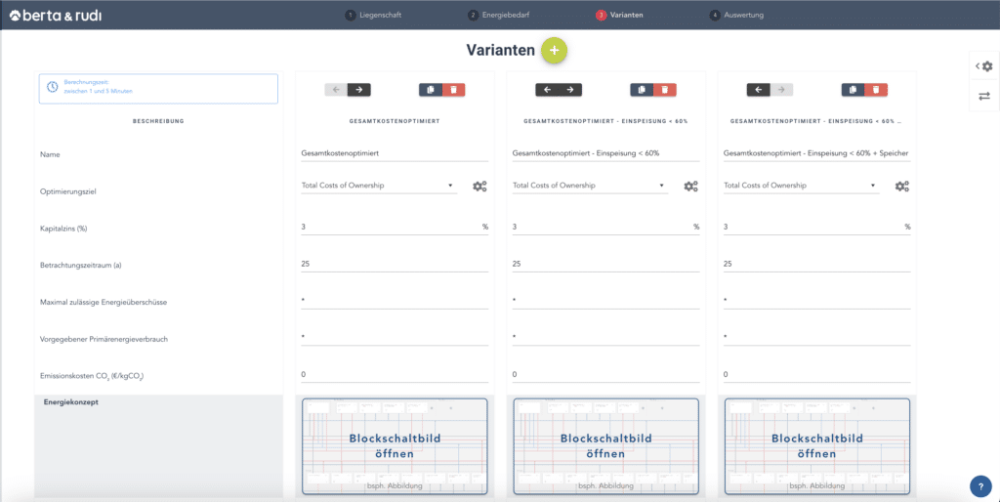The width and height of the screenshot is (1000, 502).
Task: Open Blockschaltbild for the third variant
Action: click(816, 445)
